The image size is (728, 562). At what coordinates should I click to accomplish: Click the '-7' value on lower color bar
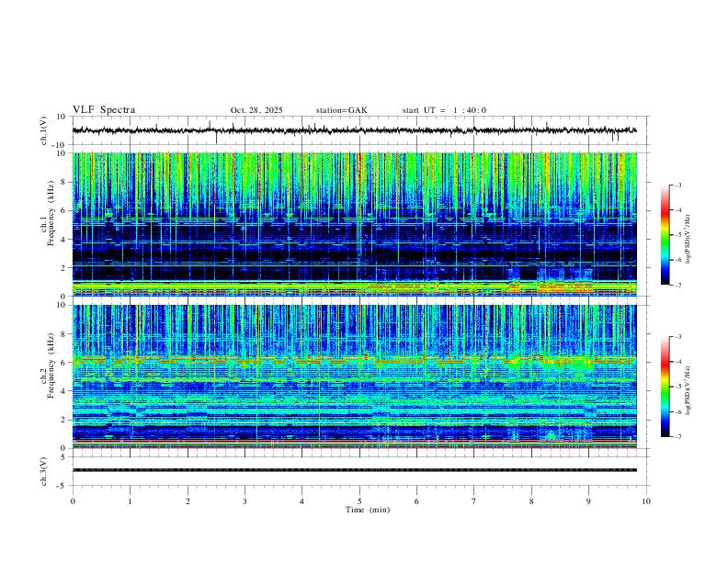click(677, 437)
